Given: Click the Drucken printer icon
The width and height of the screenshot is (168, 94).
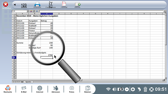Looking at the screenshot, I should click(37, 5).
